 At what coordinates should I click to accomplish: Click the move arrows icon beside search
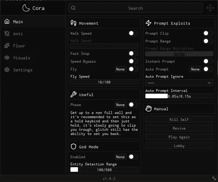[x=210, y=8]
